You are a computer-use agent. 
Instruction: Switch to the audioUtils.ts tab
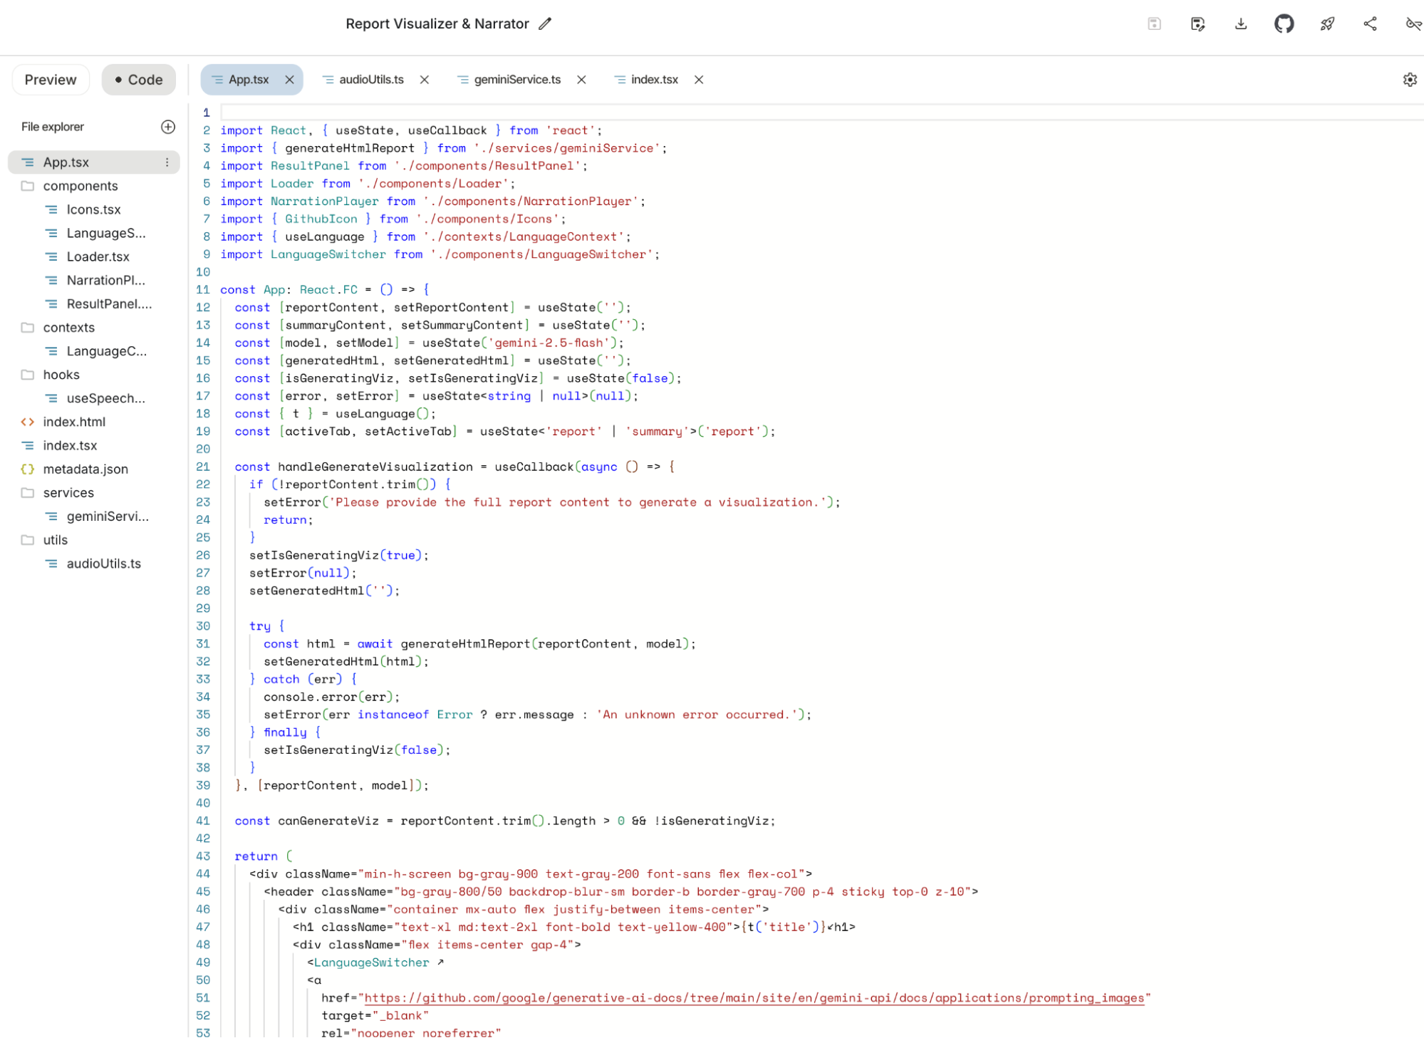coord(371,80)
